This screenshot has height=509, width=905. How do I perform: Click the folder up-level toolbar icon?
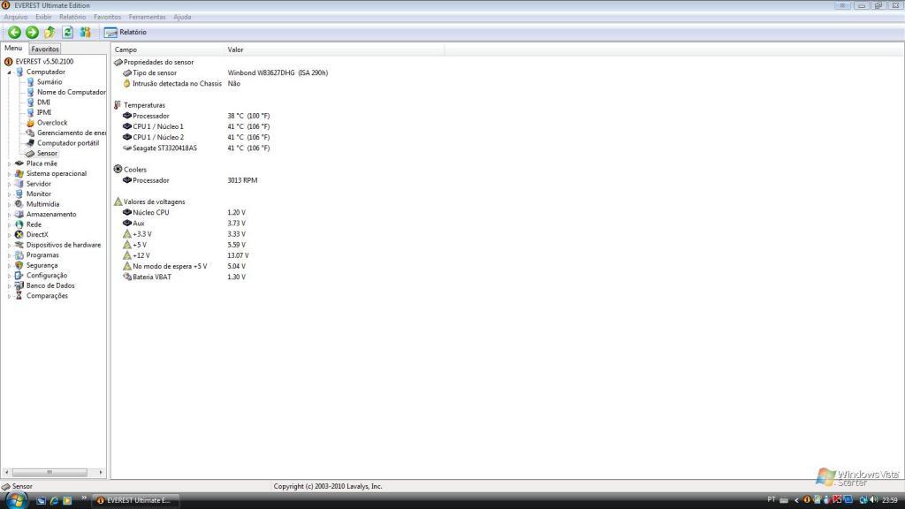tap(49, 33)
